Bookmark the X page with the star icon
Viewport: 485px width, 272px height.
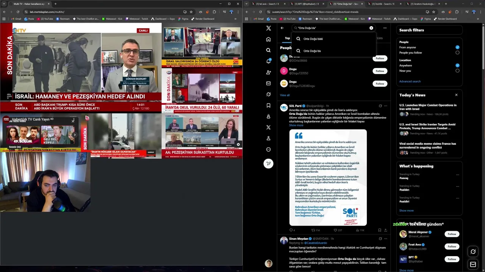pos(433,12)
